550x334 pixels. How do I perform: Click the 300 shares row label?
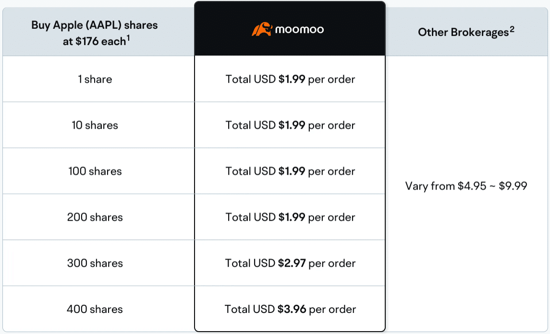coord(95,263)
